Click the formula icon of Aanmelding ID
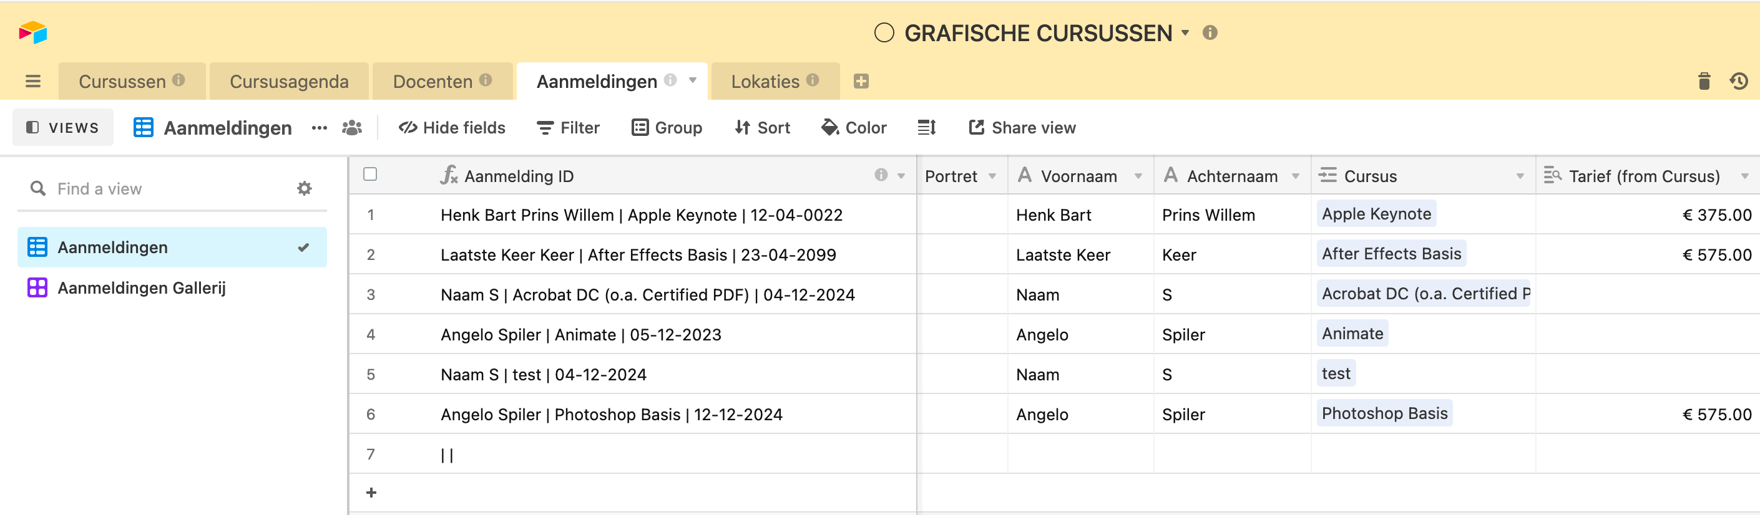Viewport: 1760px width, 515px height. coord(449,175)
